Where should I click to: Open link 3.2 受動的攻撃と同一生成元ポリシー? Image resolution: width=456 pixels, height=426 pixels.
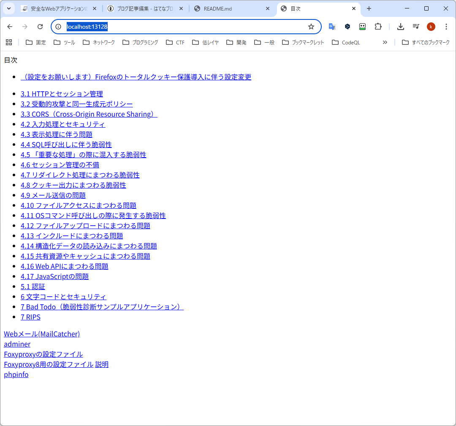click(76, 104)
